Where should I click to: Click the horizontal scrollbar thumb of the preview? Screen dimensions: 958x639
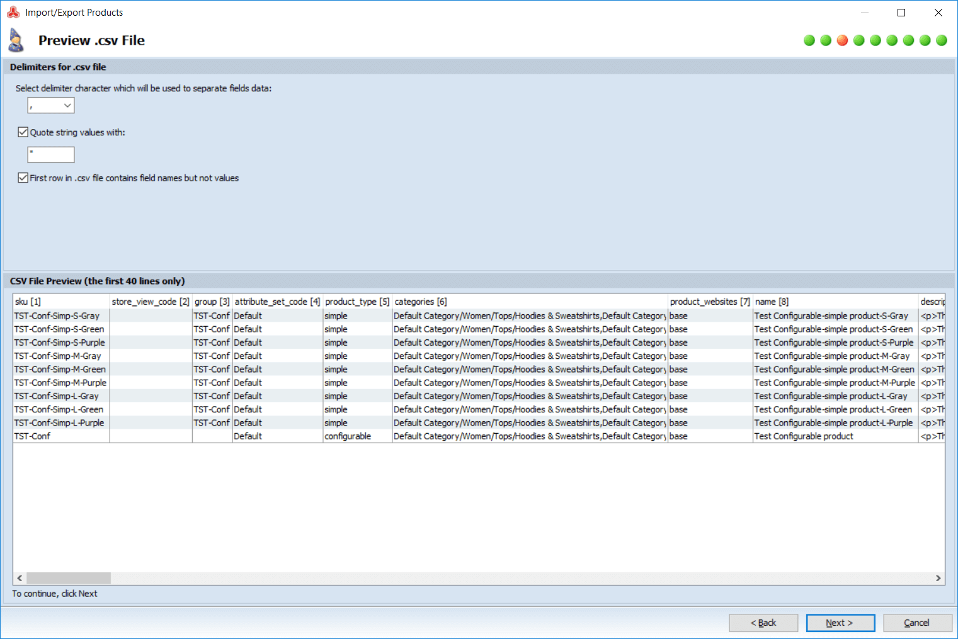(69, 578)
